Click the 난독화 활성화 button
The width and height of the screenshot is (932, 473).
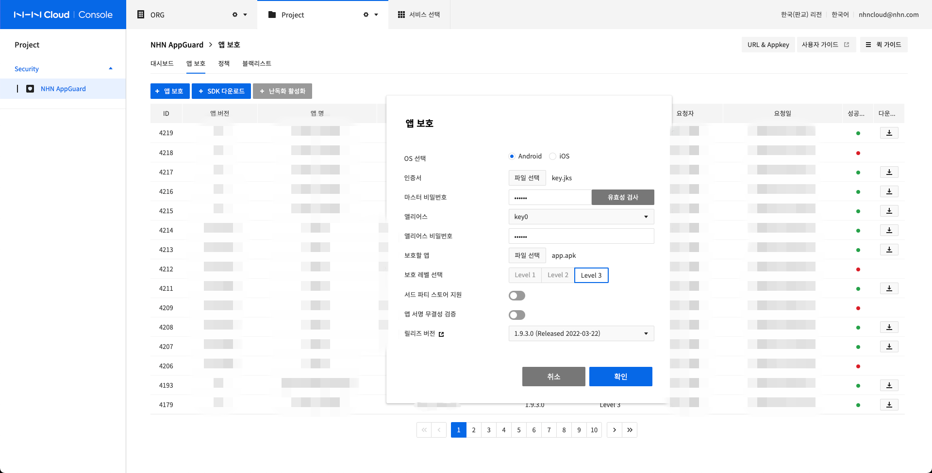283,91
